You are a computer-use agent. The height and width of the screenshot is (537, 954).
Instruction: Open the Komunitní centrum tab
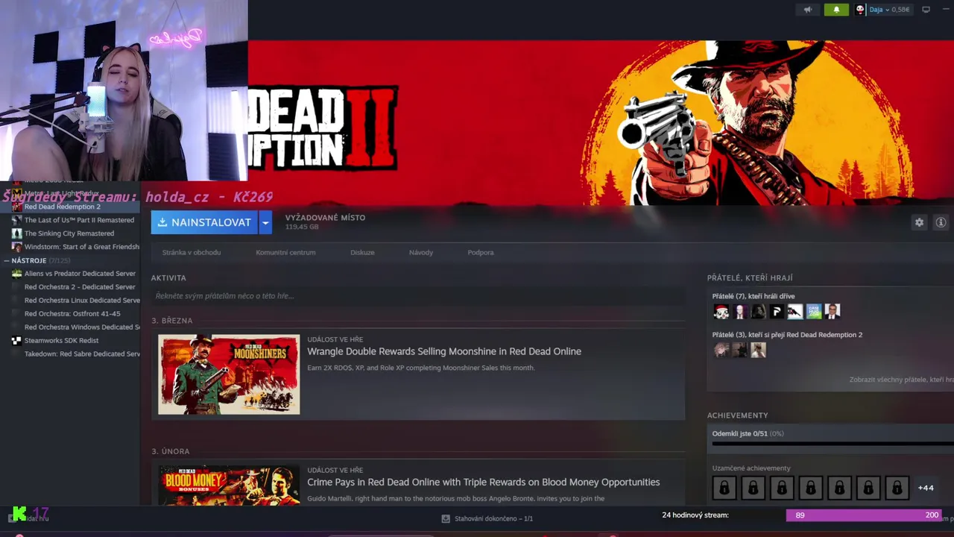click(x=285, y=252)
